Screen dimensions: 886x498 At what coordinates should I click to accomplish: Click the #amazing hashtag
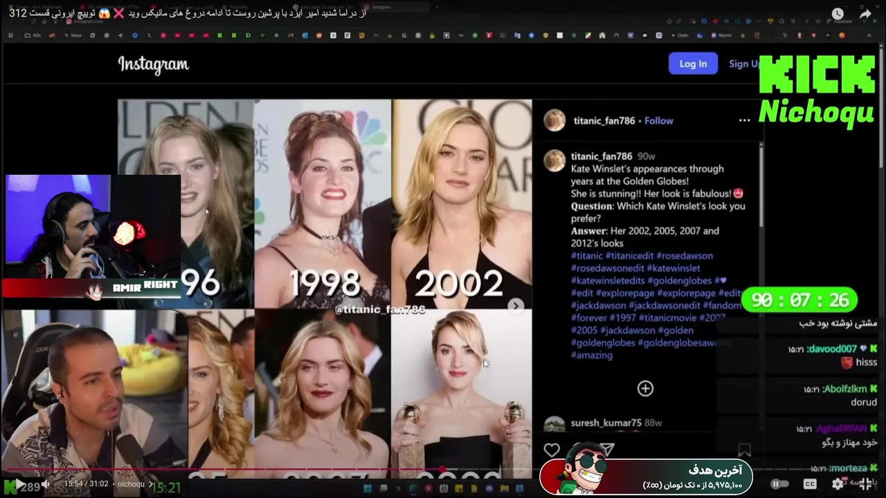pos(592,356)
